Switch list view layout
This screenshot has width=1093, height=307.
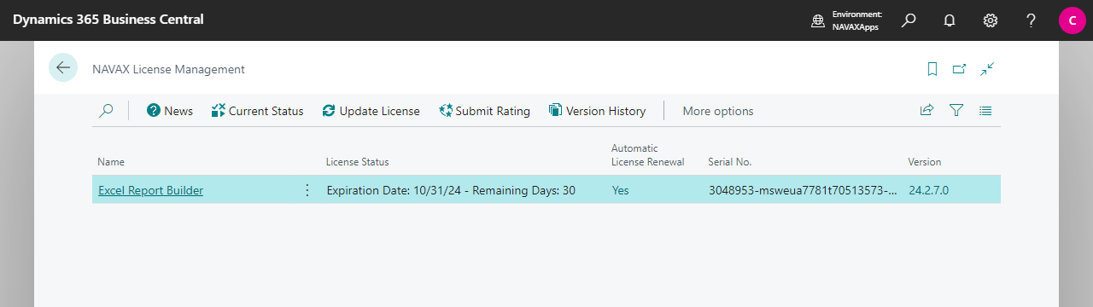point(985,111)
